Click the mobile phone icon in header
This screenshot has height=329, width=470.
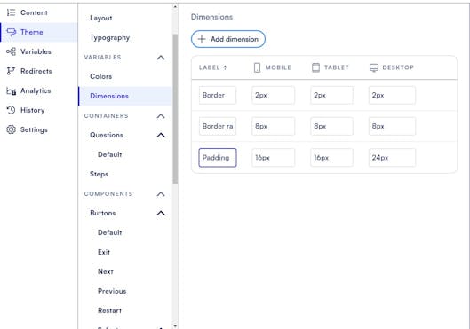click(257, 67)
